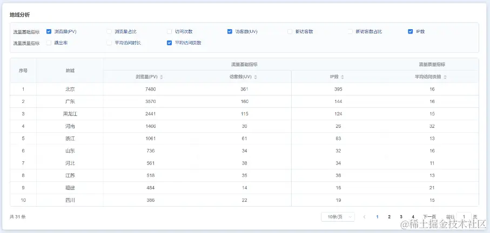Uncheck 平均访问页数 checkbox
The width and height of the screenshot is (490, 233).
tap(170, 43)
